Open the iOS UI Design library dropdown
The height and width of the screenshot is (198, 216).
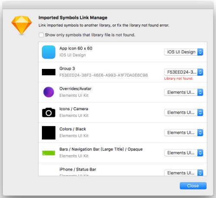click(x=184, y=52)
